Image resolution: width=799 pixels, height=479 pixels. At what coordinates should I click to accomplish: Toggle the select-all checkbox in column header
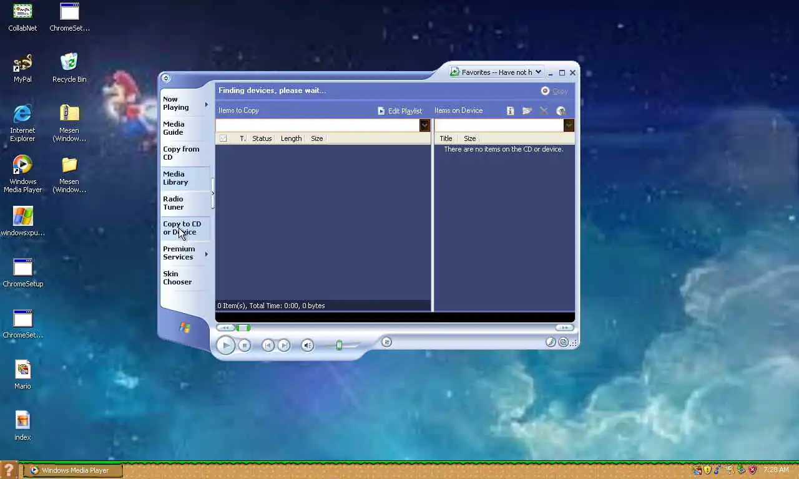[223, 138]
